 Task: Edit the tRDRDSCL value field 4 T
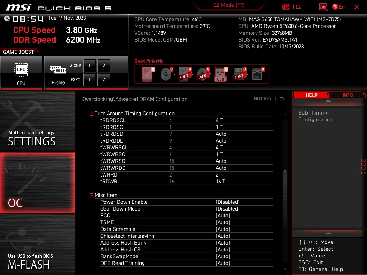pyautogui.click(x=219, y=120)
